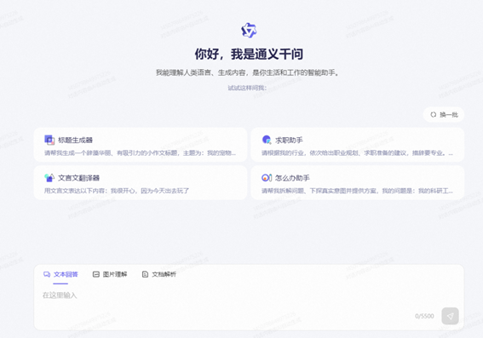Open the 求职助手 prompt card
The width and height of the screenshot is (483, 338).
coord(358,145)
